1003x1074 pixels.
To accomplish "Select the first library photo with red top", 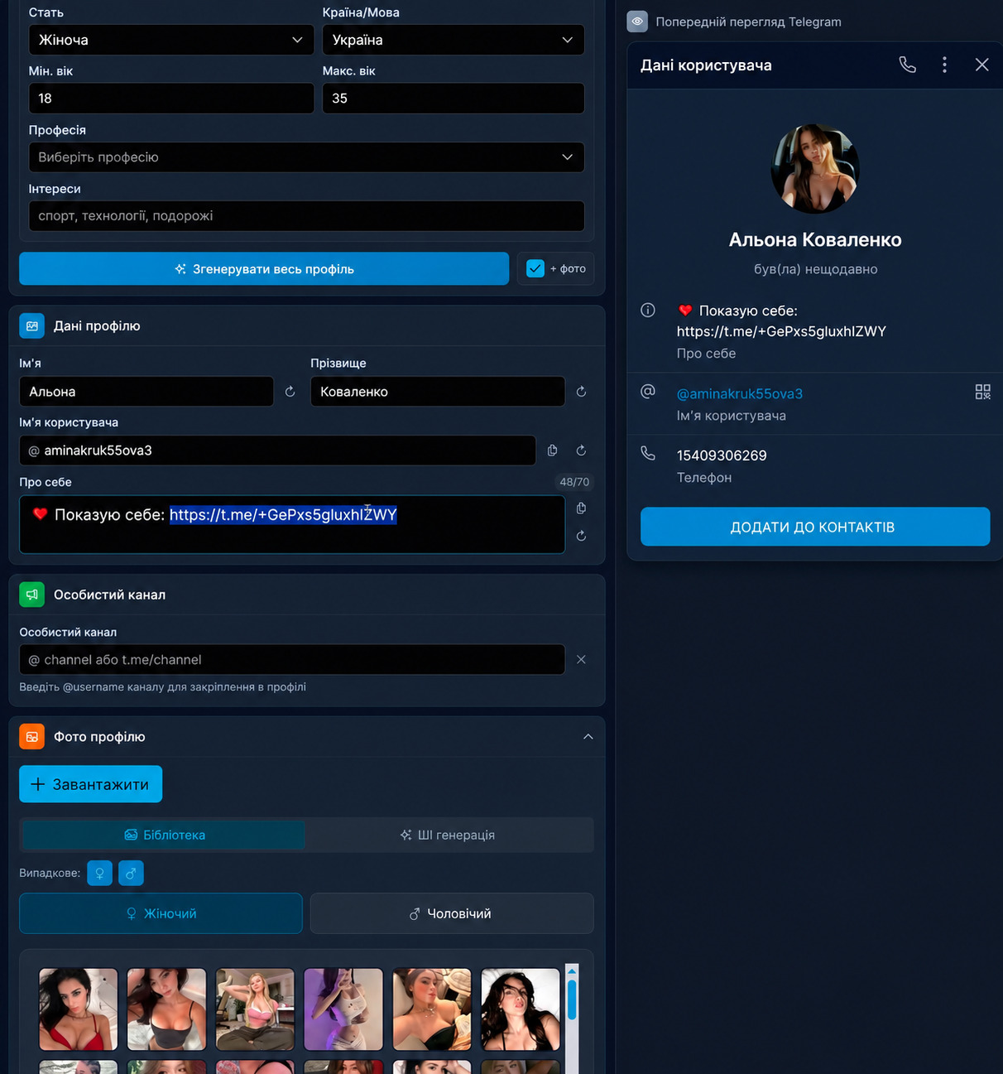I will tap(79, 1009).
